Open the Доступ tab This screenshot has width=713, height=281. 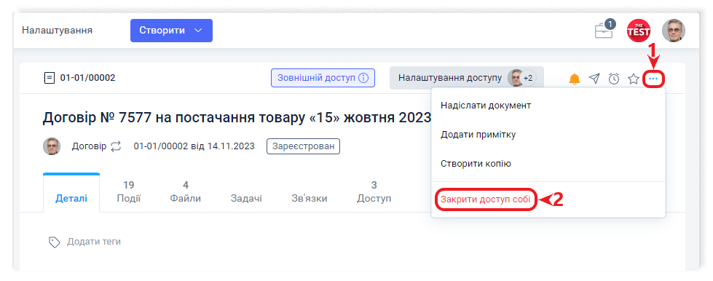374,192
